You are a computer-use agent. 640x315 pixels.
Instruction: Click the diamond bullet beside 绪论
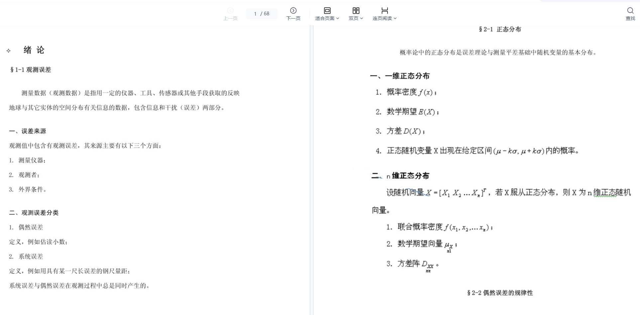click(9, 51)
